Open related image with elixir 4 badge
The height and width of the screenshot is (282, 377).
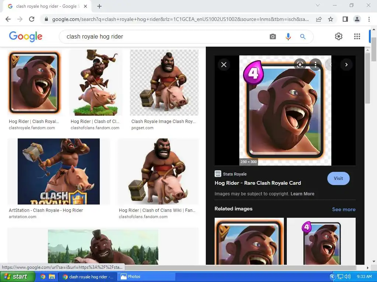click(321, 241)
